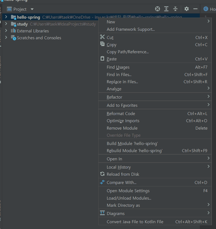Select Find in Files
Screen dimensions: 216x229
coord(155,74)
